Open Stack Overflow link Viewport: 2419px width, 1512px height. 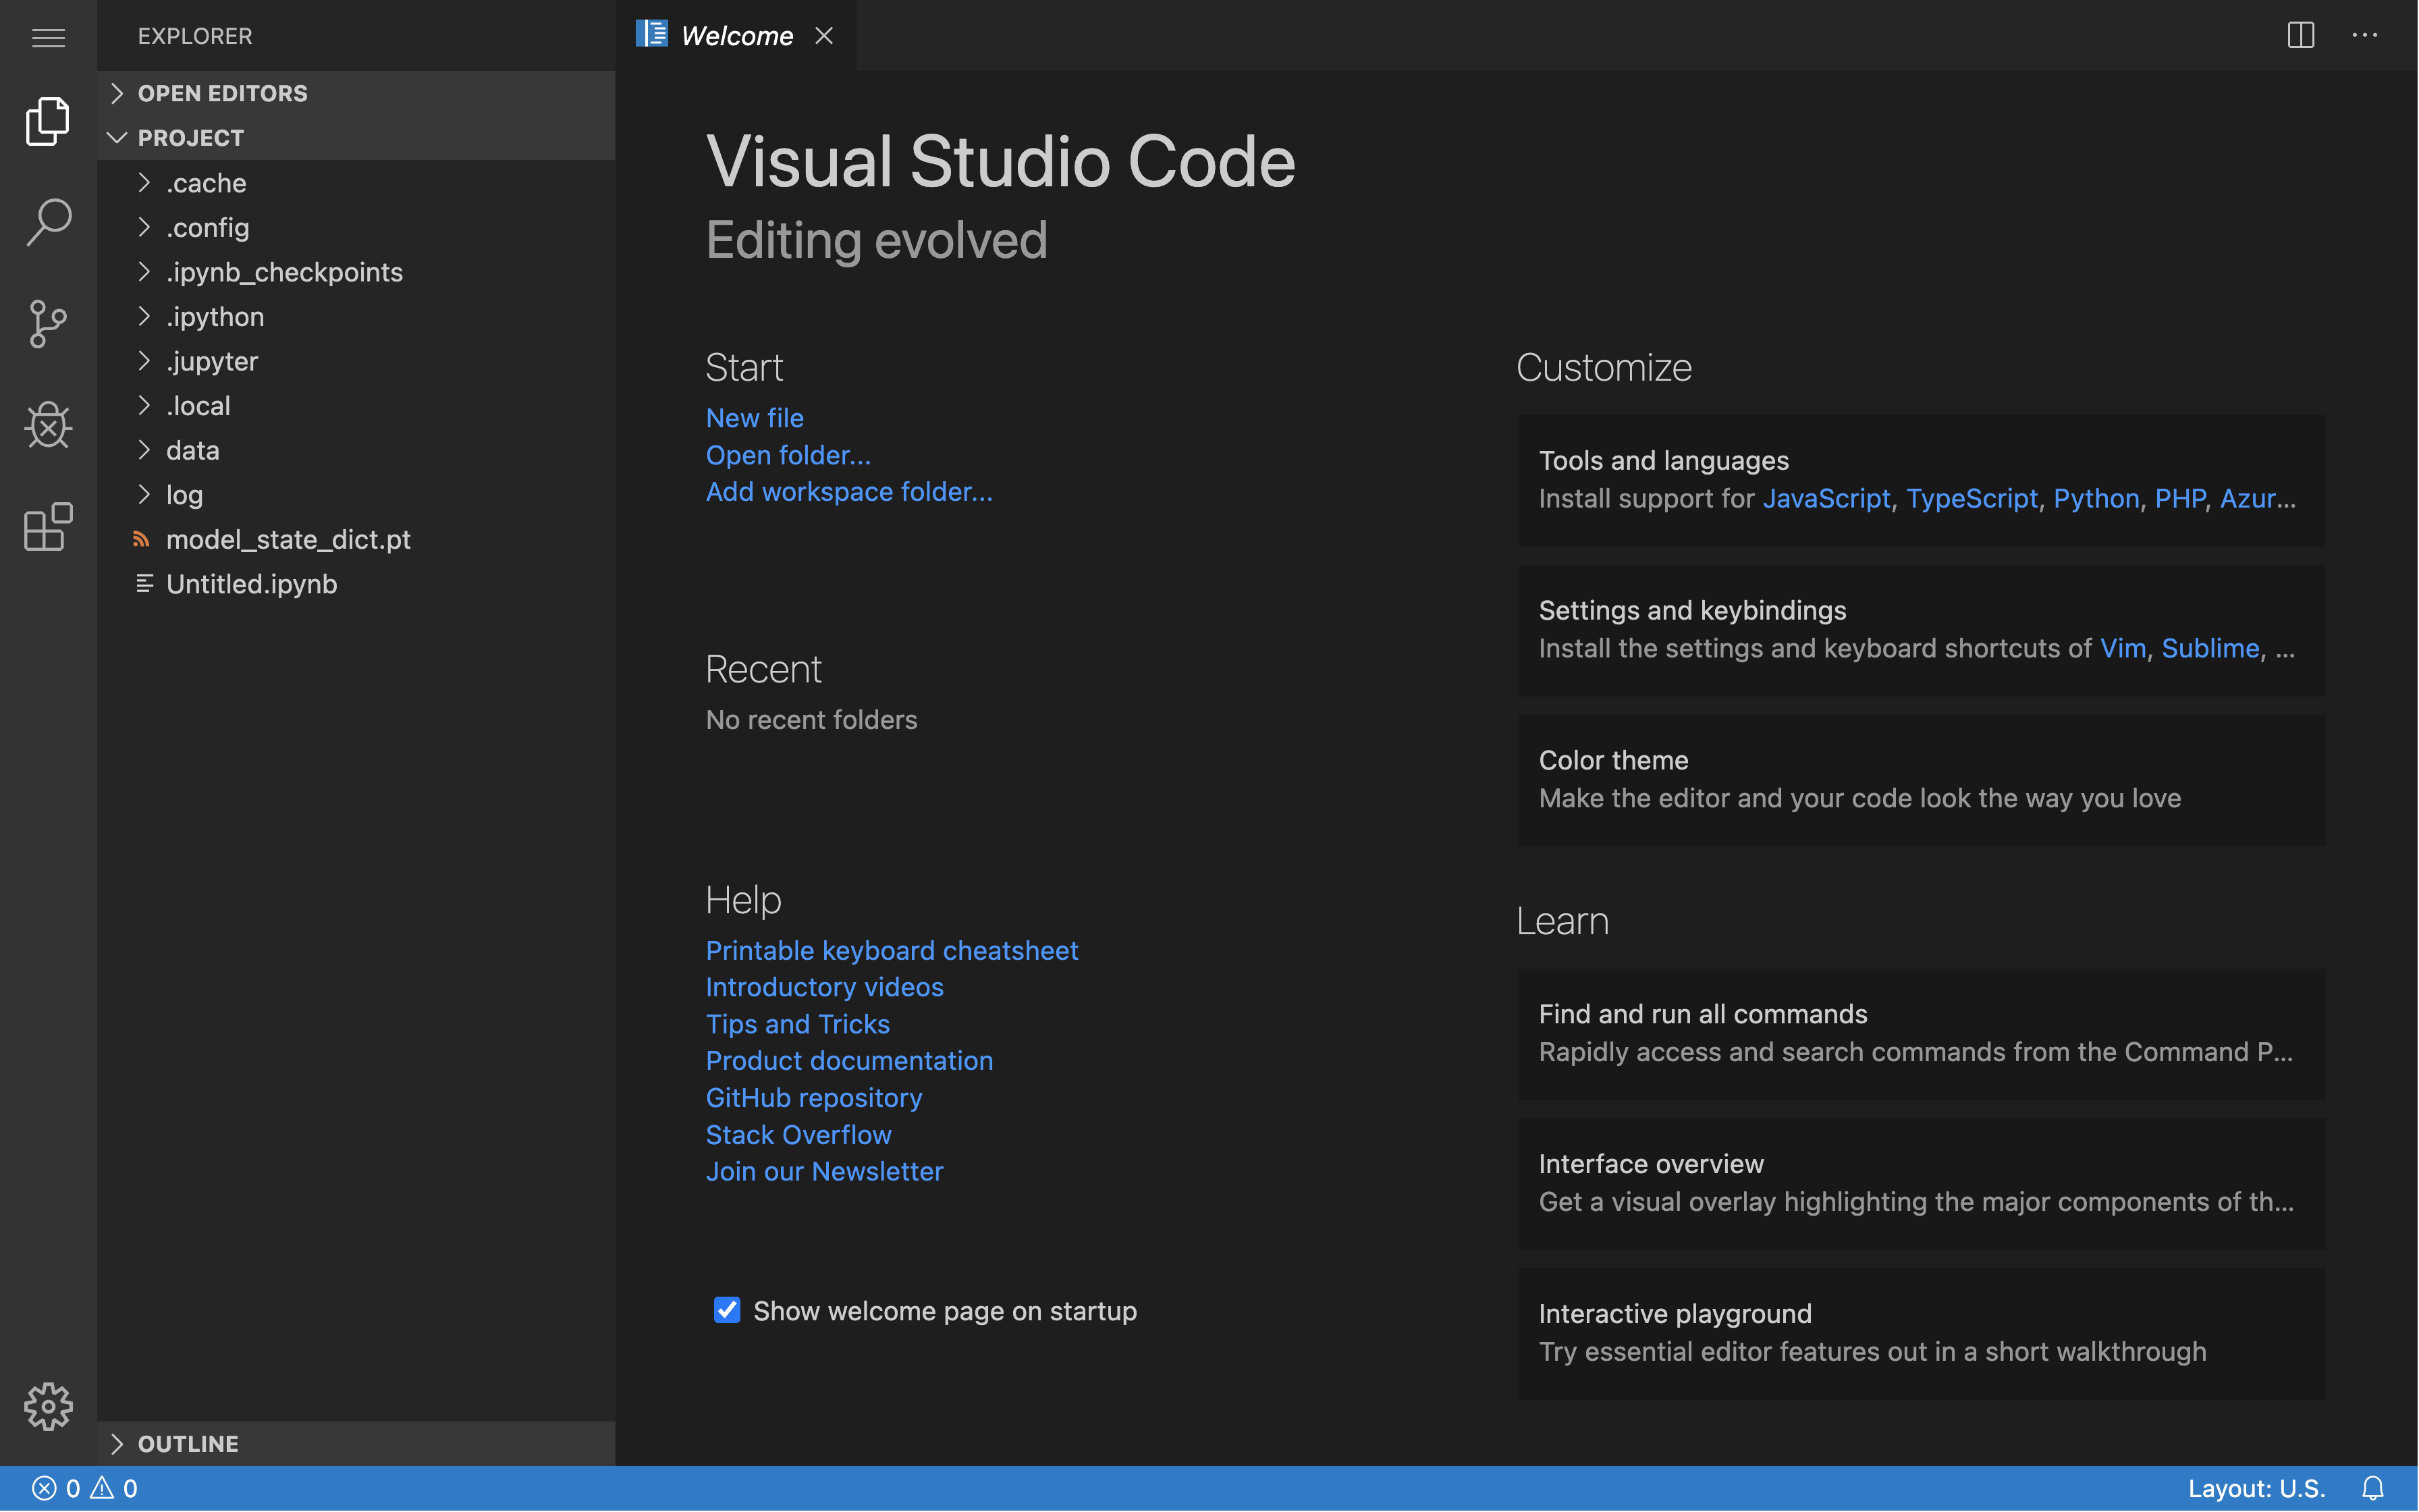pos(798,1135)
